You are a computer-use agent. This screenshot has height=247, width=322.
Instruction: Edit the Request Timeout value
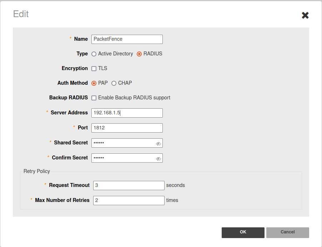click(129, 186)
